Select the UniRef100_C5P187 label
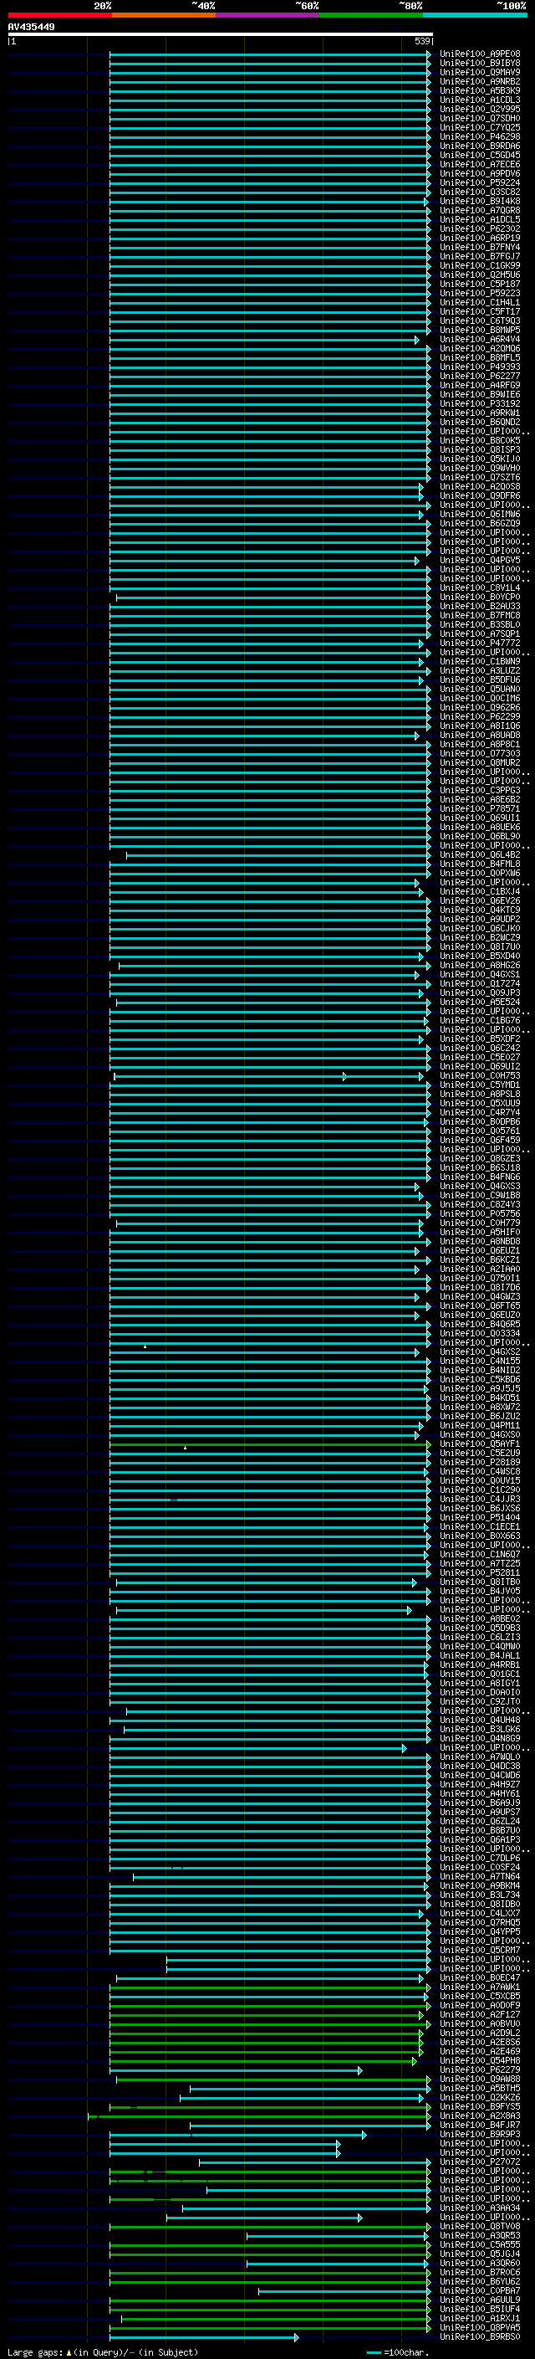Screen dimensions: 535x2359 point(479,284)
